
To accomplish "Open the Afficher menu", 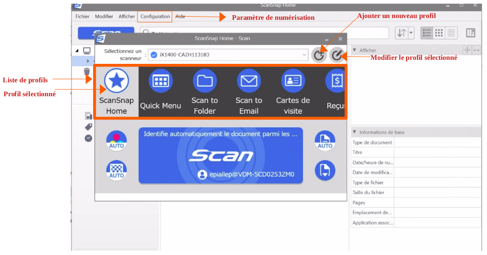I will (x=127, y=17).
